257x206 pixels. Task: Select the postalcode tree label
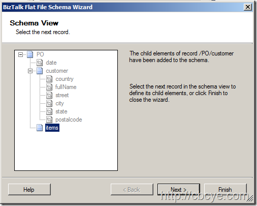[69, 120]
